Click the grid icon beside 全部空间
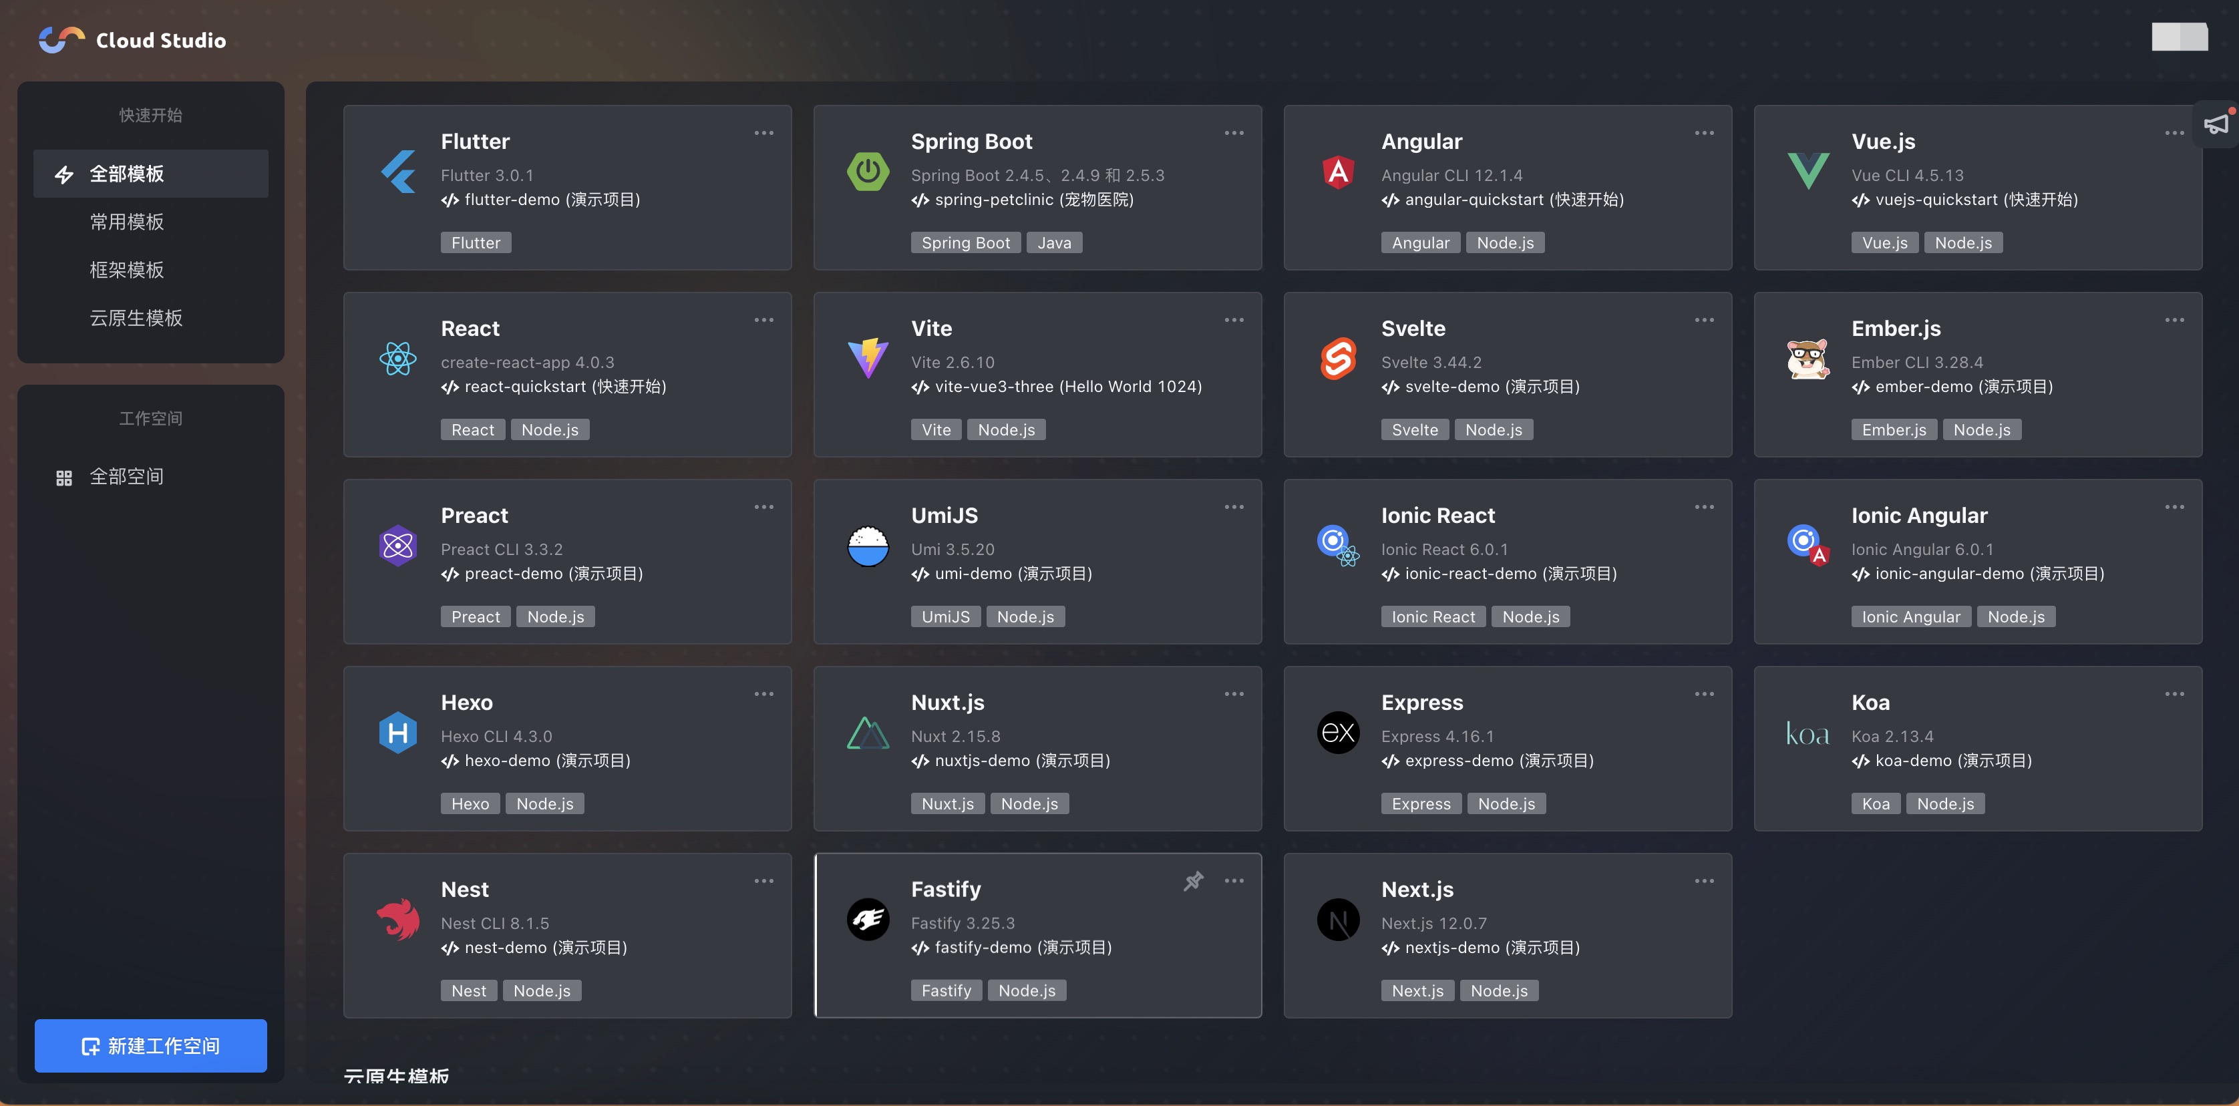The image size is (2239, 1106). tap(63, 476)
